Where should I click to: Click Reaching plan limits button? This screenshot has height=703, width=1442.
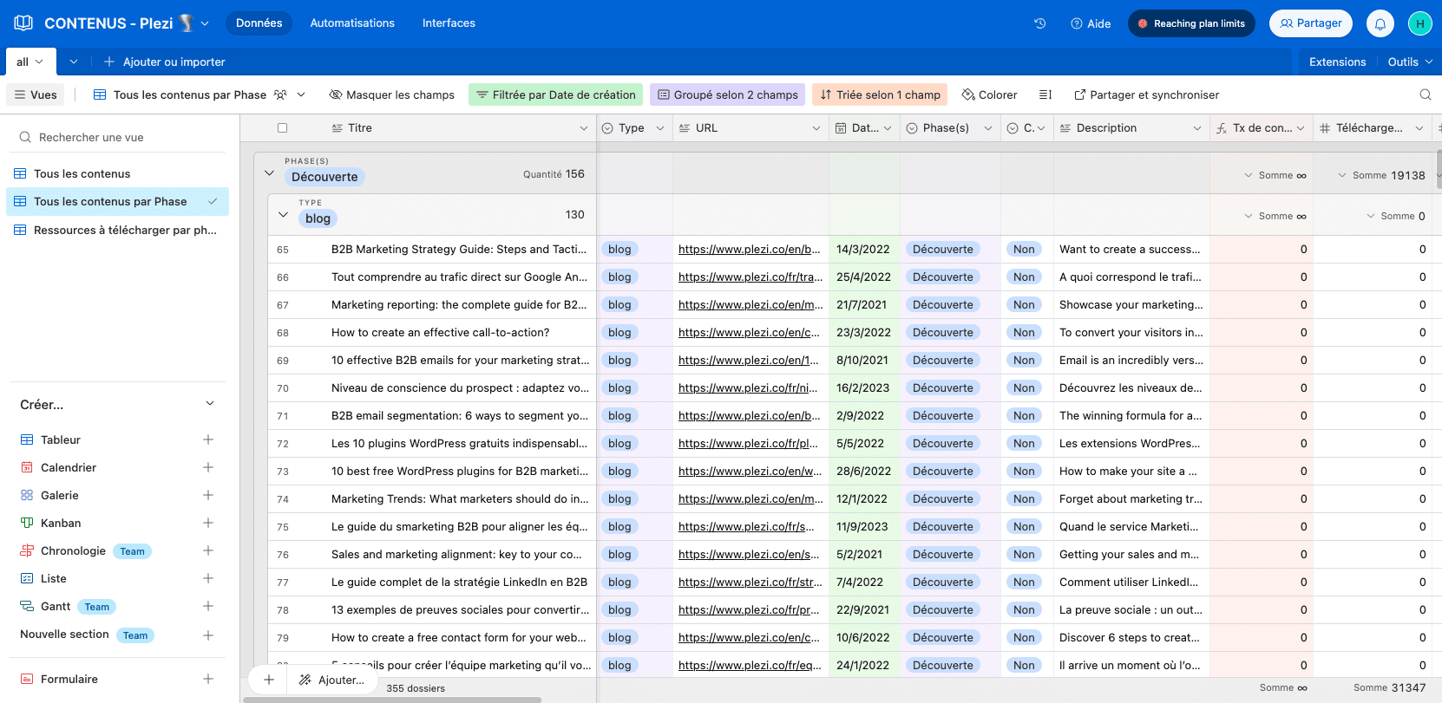point(1191,23)
